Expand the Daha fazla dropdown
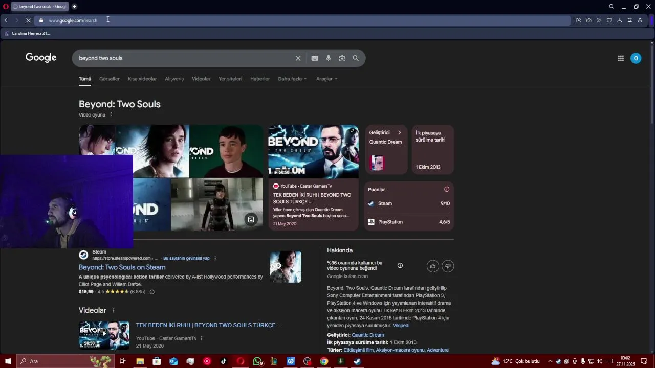This screenshot has width=655, height=368. click(x=292, y=79)
